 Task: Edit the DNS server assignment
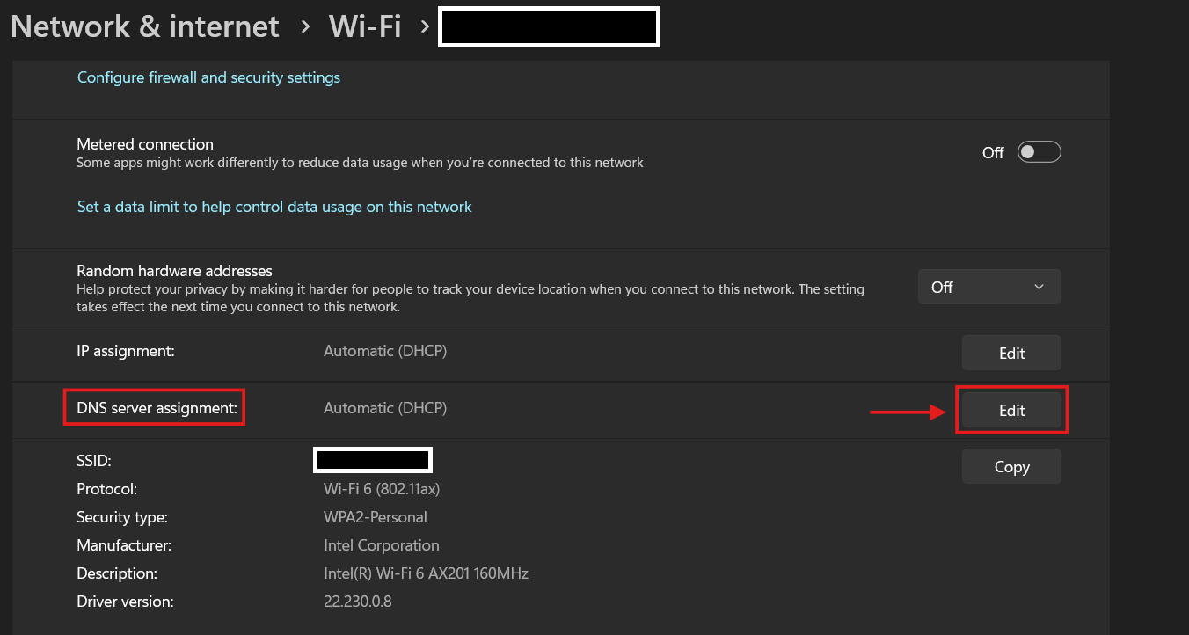pos(1011,410)
